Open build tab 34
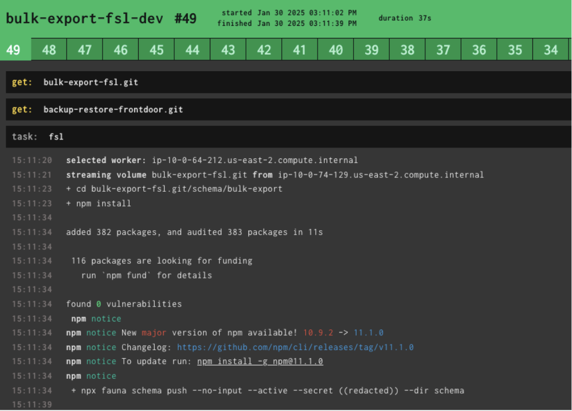 550,49
